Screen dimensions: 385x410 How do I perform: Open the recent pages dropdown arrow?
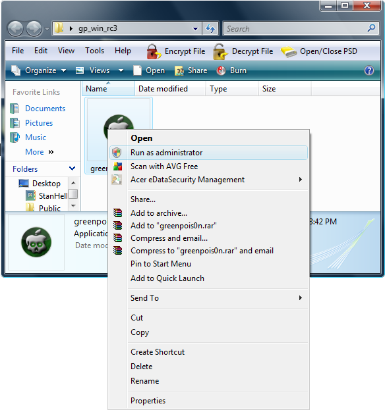click(47, 29)
